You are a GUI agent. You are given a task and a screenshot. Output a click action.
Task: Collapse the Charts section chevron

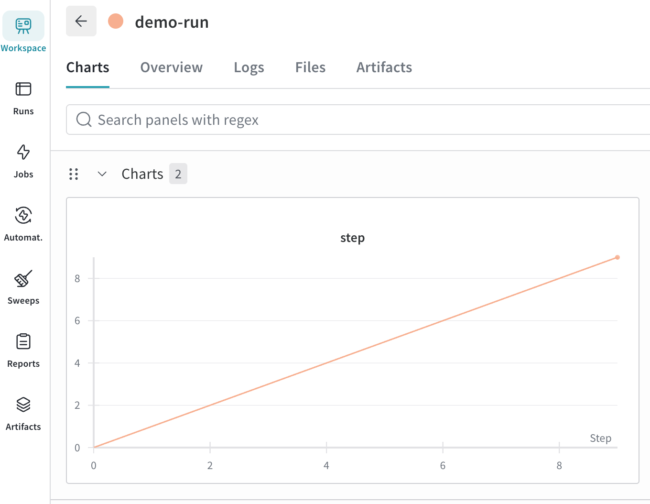[102, 174]
